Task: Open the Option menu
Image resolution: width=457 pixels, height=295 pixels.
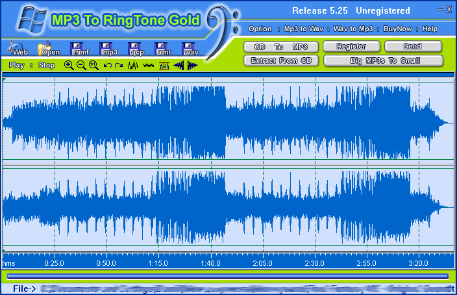Action: tap(260, 29)
